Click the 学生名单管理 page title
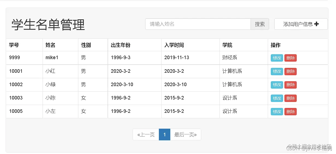The image size is (336, 154). [x=48, y=25]
